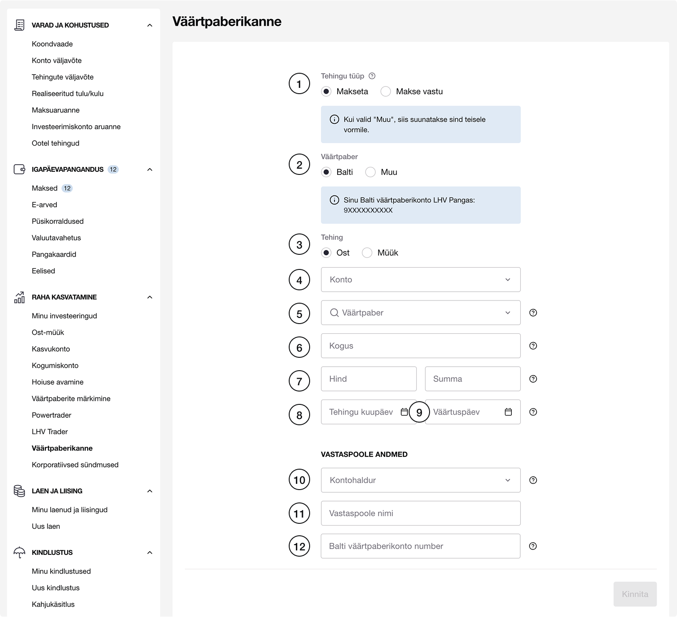Open calendar picker in Tehingu kuupäev field
Viewport: 677px width, 617px height.
point(404,412)
